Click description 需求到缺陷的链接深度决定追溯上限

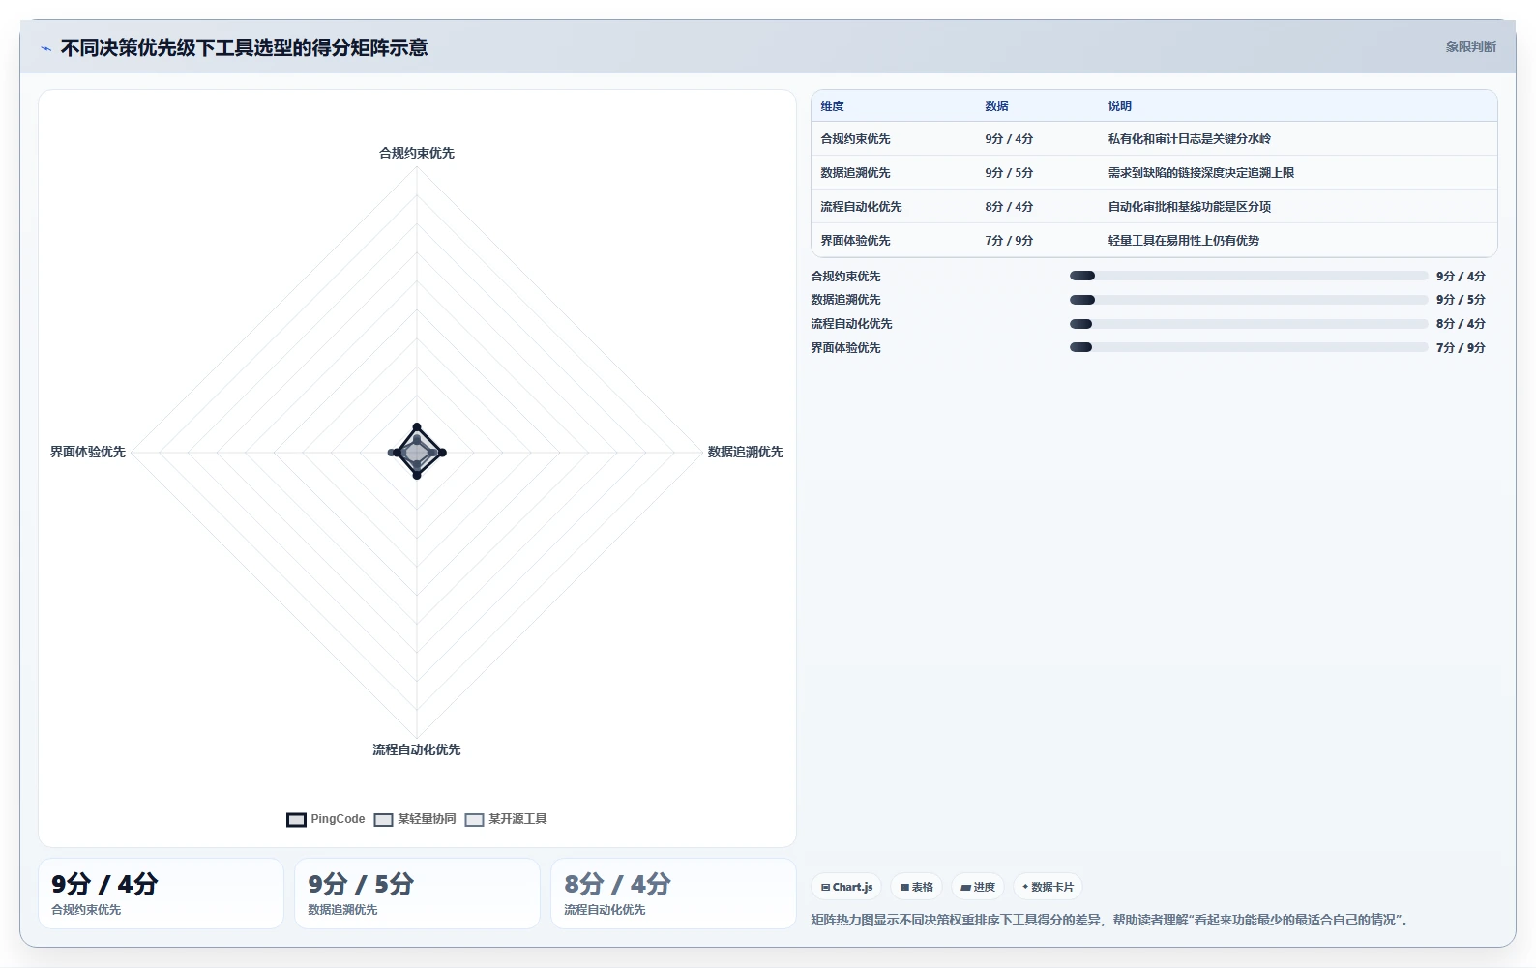tap(1201, 173)
